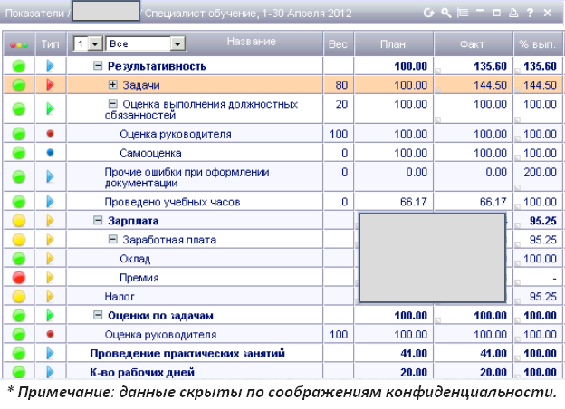The width and height of the screenshot is (565, 409).
Task: Click the print icon in title bar
Action: [513, 13]
